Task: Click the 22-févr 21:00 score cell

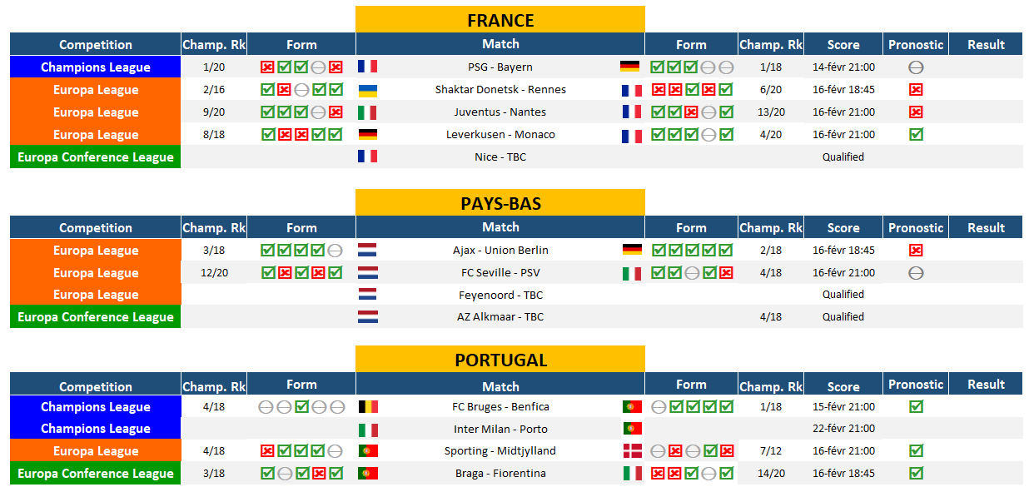Action: (x=843, y=429)
